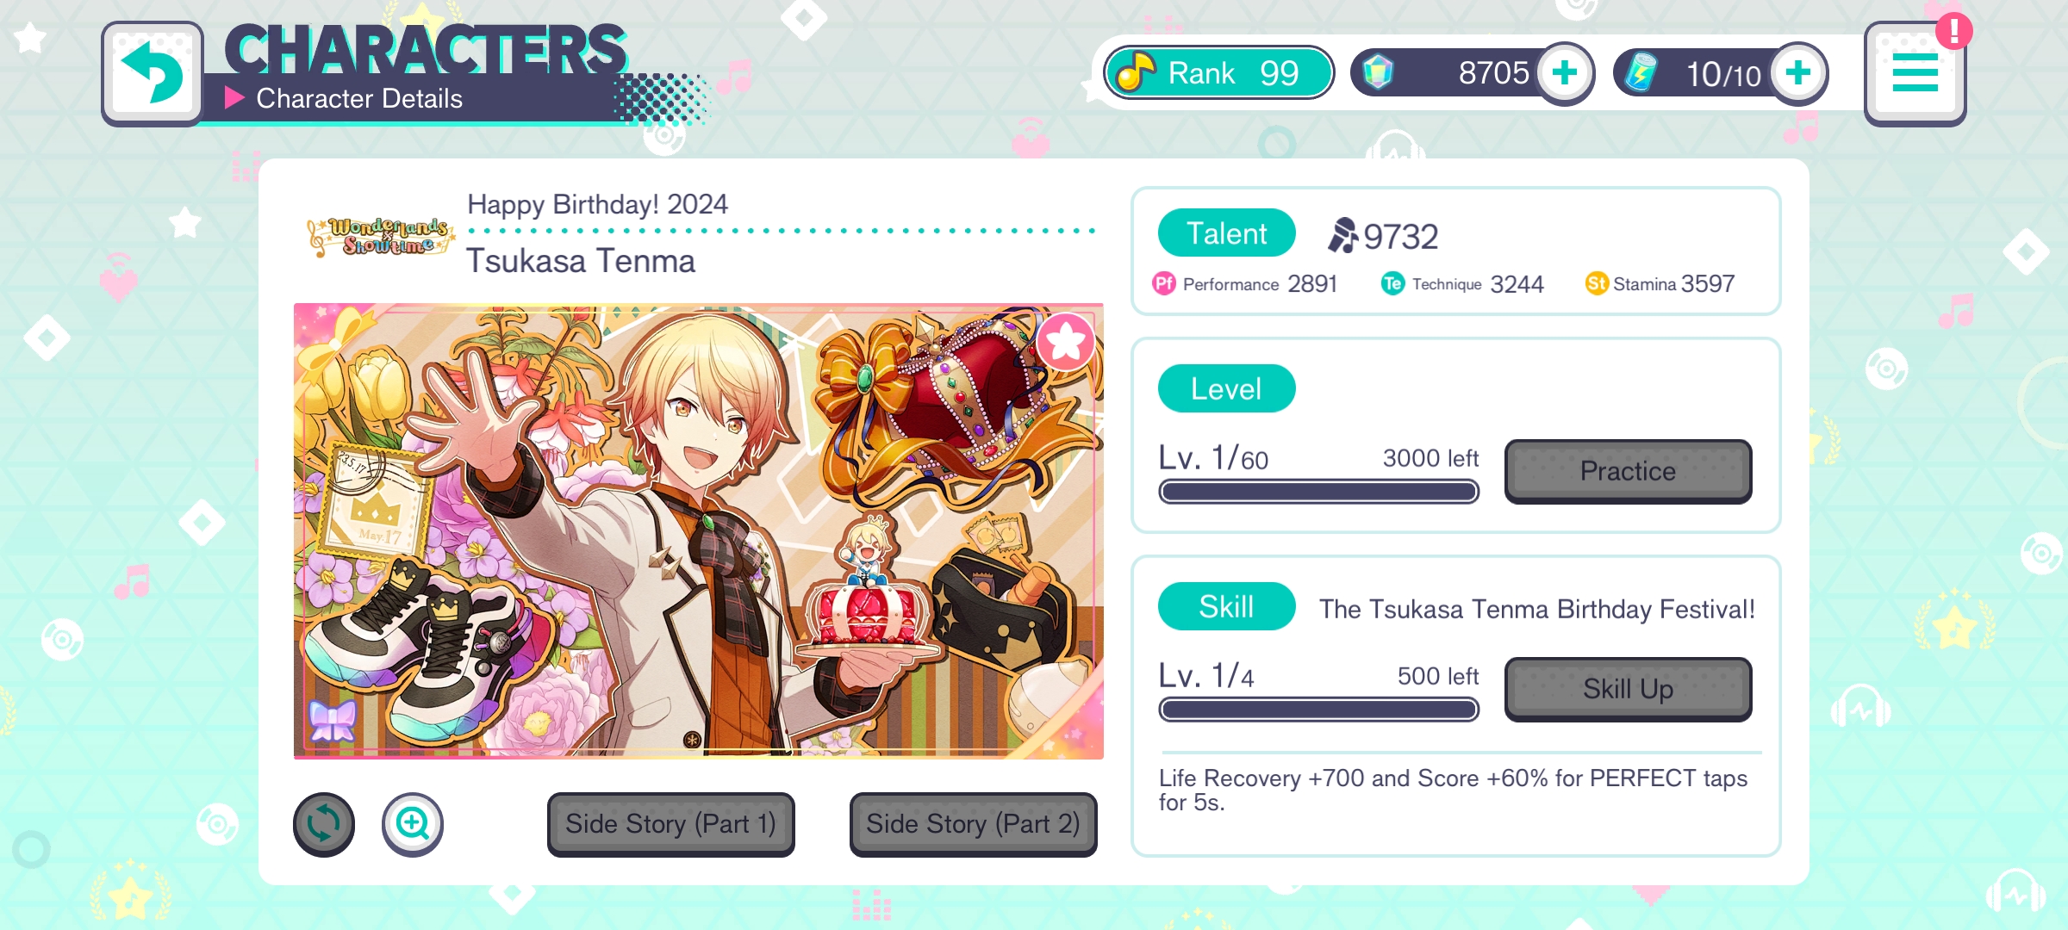Select the Talent label

tap(1226, 233)
